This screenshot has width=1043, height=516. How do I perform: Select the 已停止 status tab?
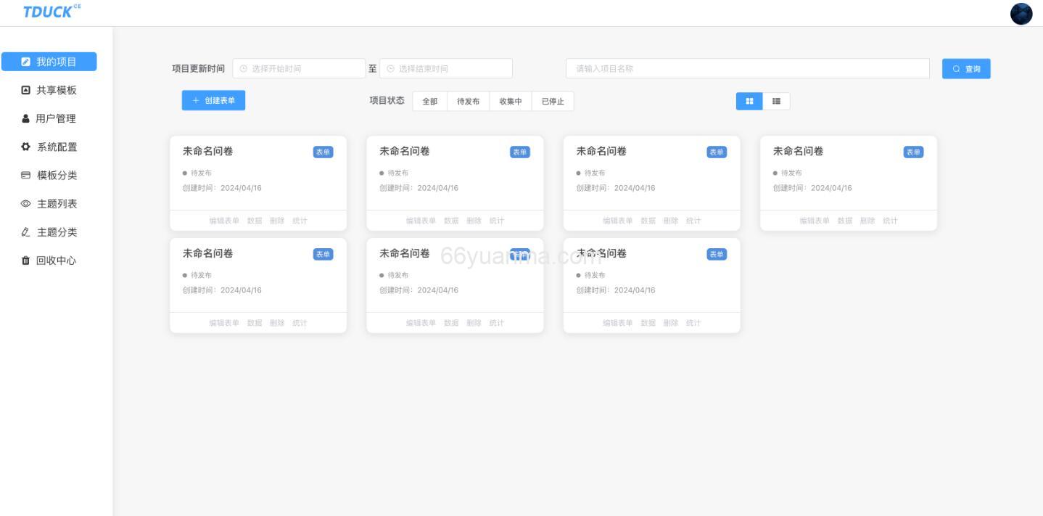click(553, 102)
